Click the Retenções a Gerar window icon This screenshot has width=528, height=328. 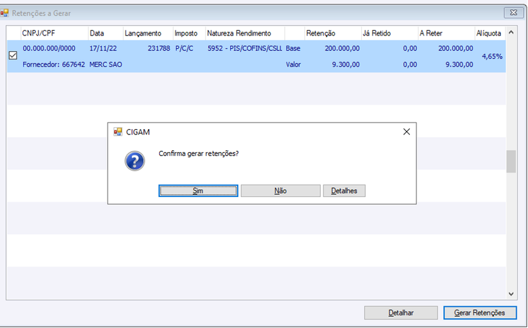[x=4, y=13]
